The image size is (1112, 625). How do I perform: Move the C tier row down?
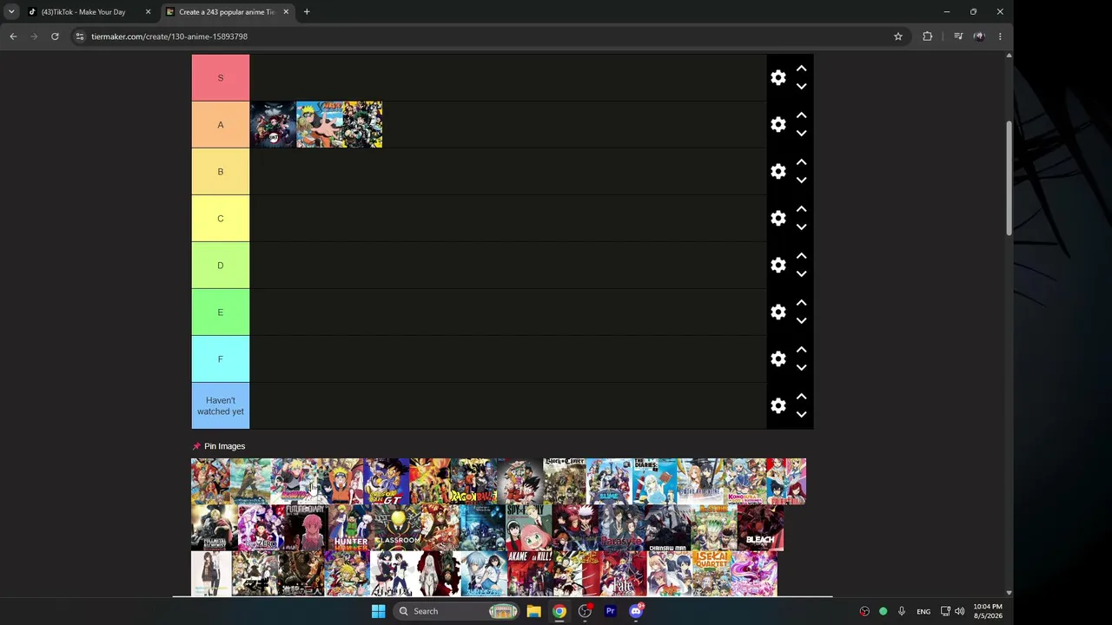point(801,227)
